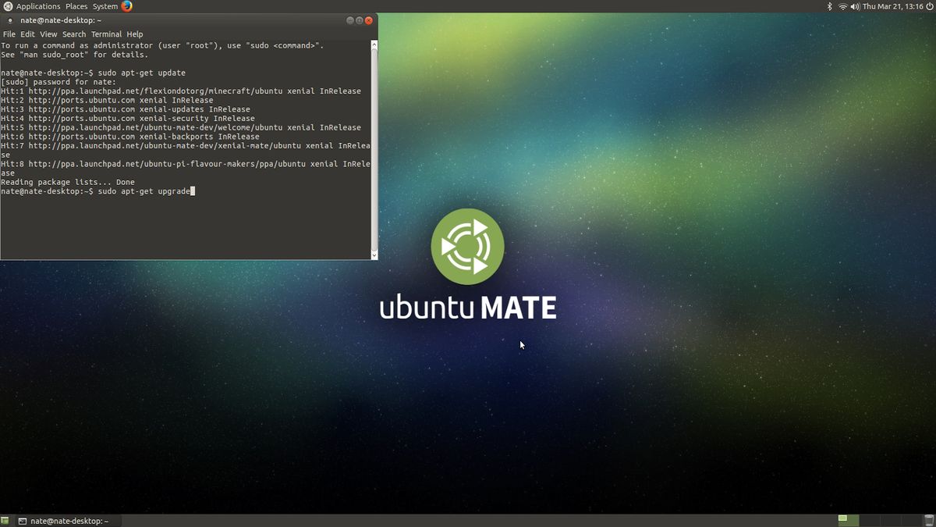Viewport: 936px width, 527px height.
Task: Click the '[sudo] password for nate:' line
Action: pyautogui.click(x=58, y=82)
